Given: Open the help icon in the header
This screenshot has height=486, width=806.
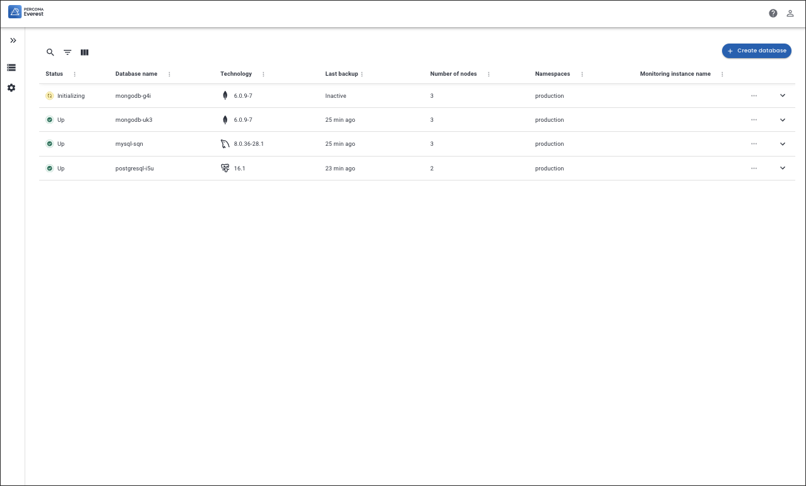Looking at the screenshot, I should [x=773, y=13].
